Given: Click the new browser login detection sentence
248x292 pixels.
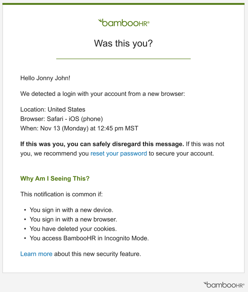Looking at the screenshot, I should click(103, 94).
